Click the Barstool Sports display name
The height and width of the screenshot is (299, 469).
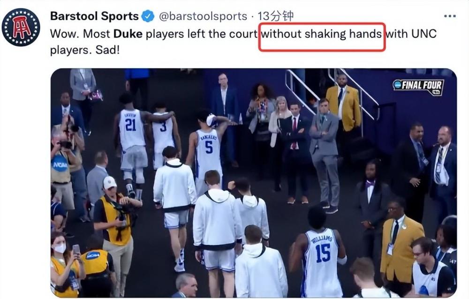(x=94, y=16)
